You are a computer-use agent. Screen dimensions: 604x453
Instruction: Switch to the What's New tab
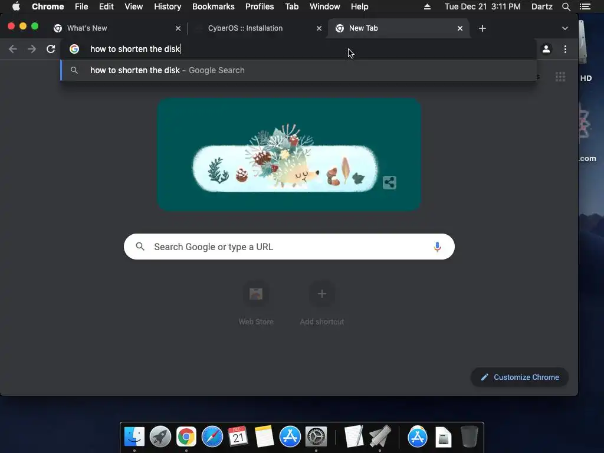[117, 28]
